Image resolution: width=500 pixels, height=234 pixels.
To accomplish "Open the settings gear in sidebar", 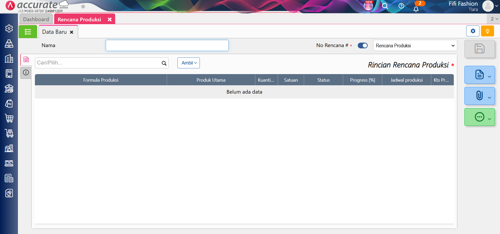I will pyautogui.click(x=9, y=29).
